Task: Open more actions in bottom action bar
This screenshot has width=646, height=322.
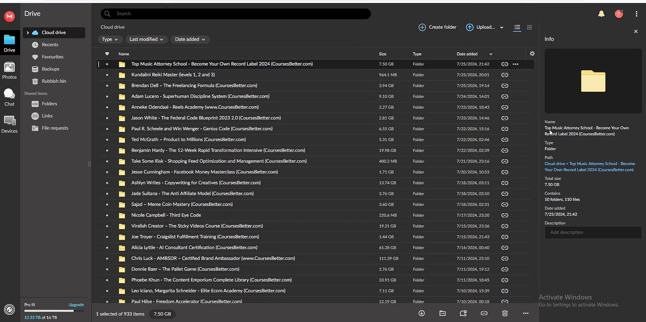Action: click(x=525, y=314)
